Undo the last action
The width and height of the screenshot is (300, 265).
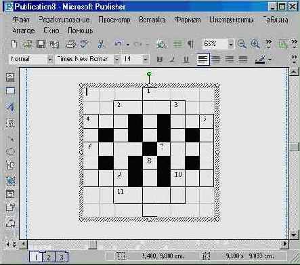(119, 43)
